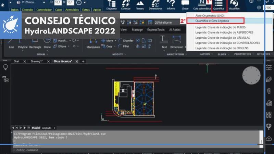Click the D value input field

pos(58,2)
